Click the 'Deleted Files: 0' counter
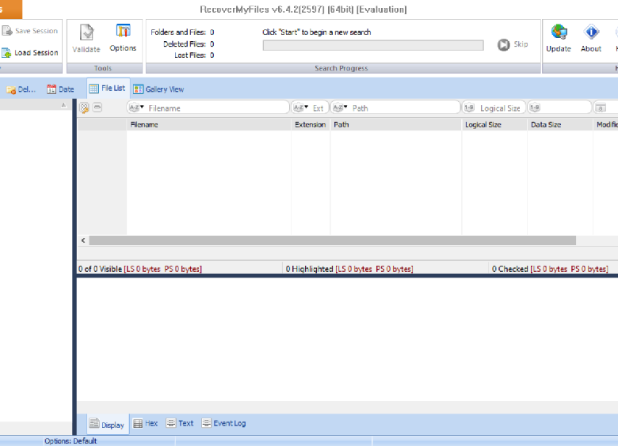Image resolution: width=618 pixels, height=446 pixels. click(x=189, y=44)
